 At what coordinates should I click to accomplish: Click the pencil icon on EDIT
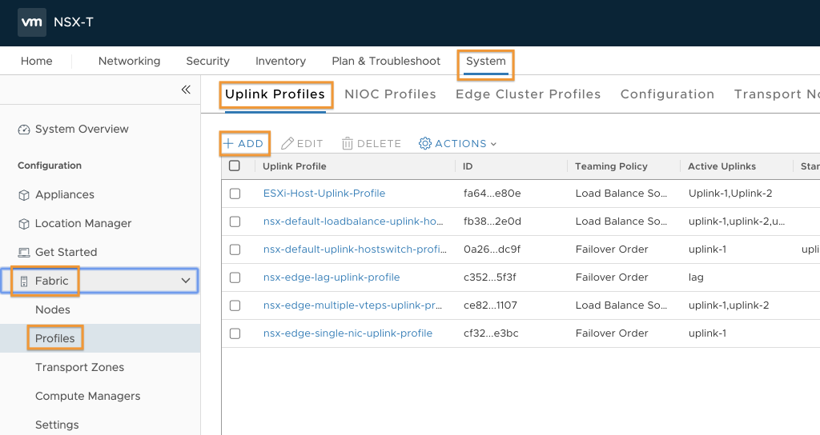coord(287,144)
